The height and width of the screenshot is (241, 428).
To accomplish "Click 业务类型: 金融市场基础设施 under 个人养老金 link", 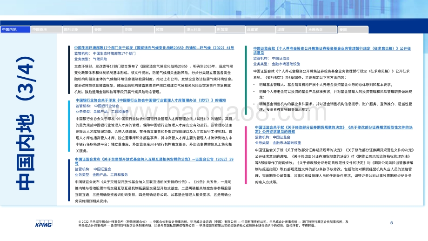I will pyautogui.click(x=276, y=64).
